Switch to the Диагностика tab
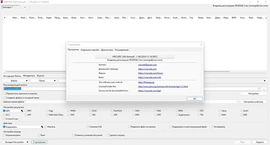 coord(107,50)
